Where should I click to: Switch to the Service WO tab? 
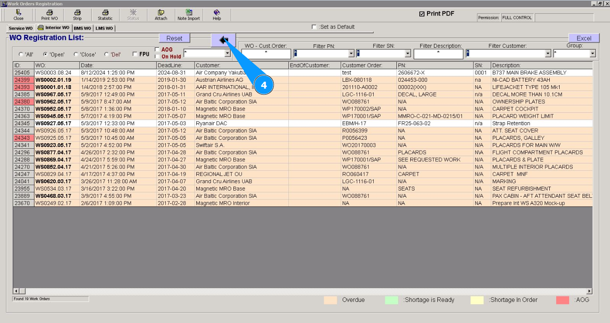tap(21, 28)
